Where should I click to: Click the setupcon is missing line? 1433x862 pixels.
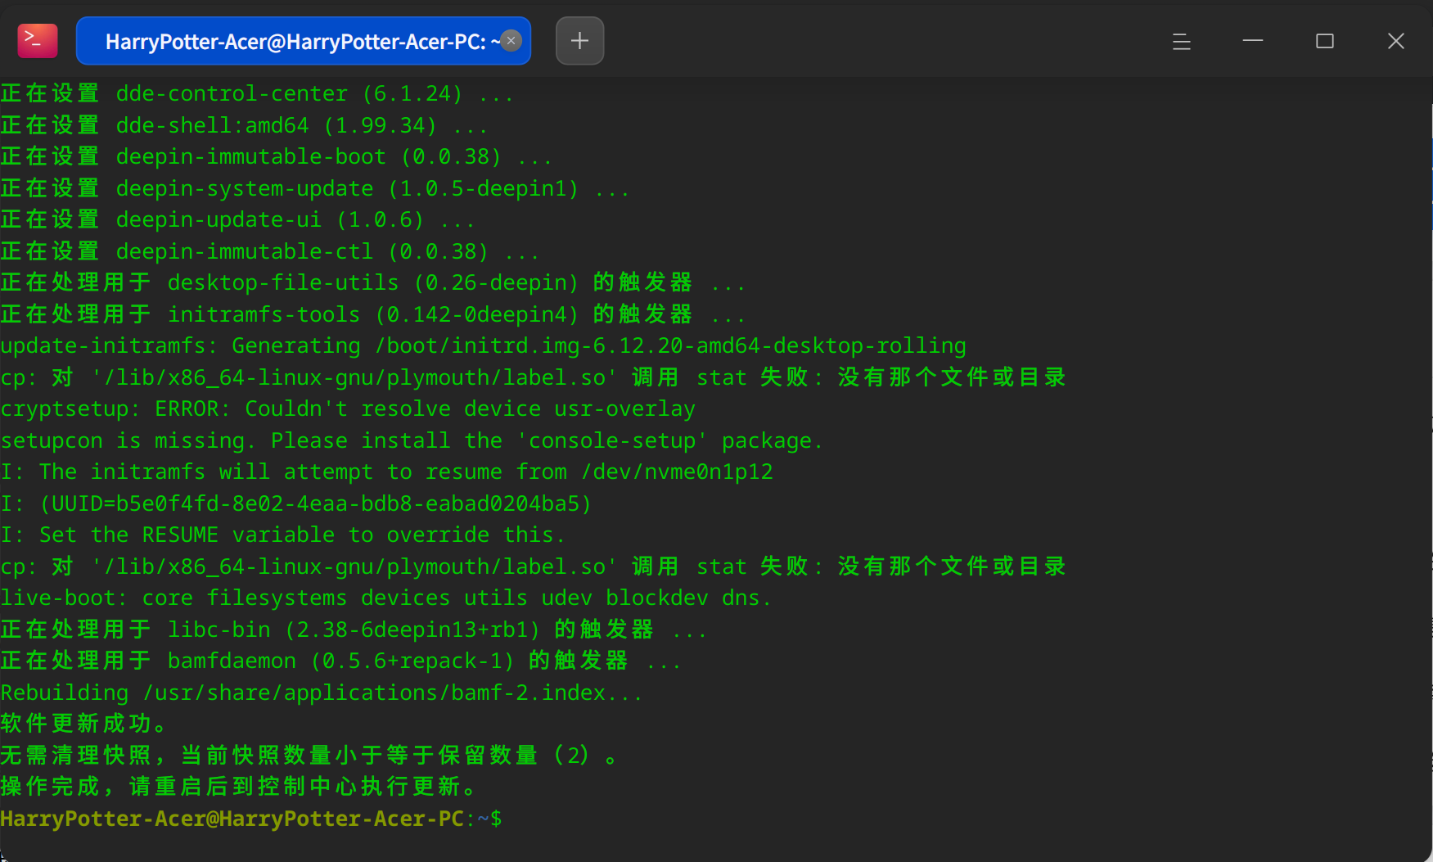[411, 440]
